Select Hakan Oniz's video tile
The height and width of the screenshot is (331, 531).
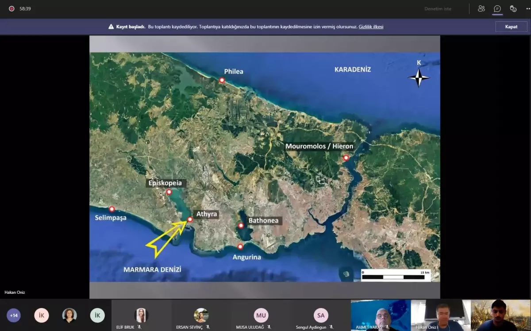(x=441, y=315)
